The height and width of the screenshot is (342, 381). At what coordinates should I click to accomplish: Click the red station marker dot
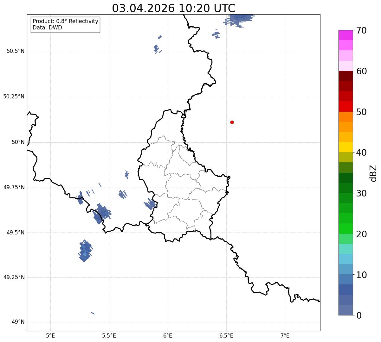click(x=232, y=122)
